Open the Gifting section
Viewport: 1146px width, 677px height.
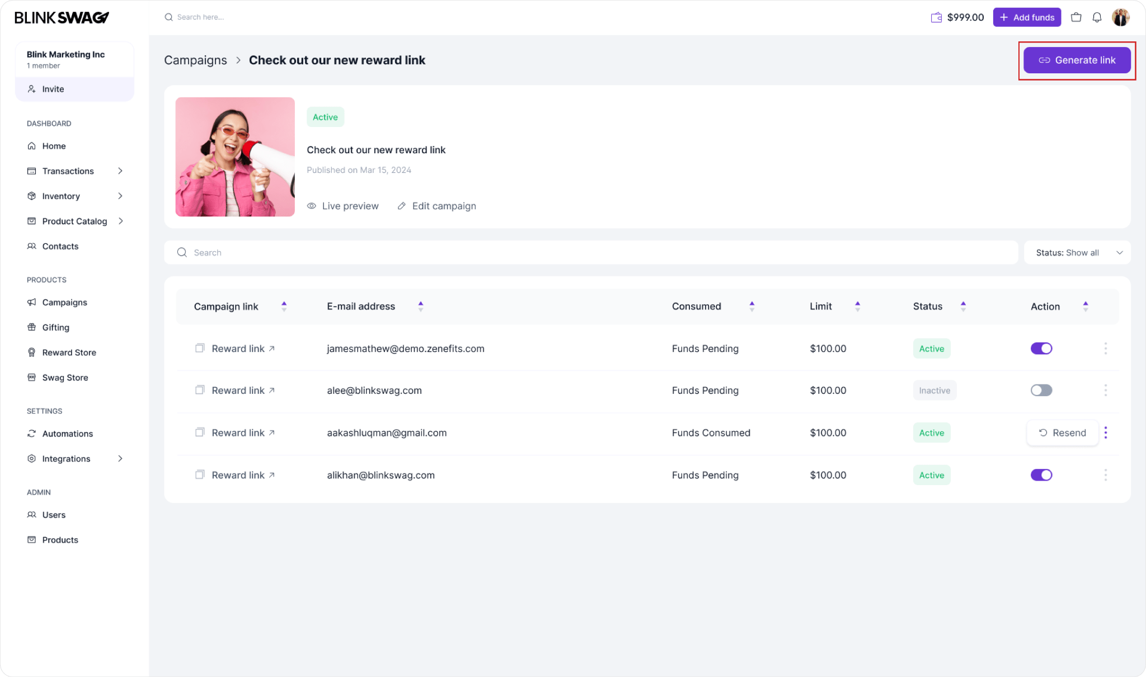point(55,327)
